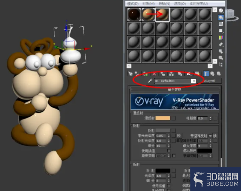
Task: Click the Go to Parent icon
Action: [x=212, y=74]
